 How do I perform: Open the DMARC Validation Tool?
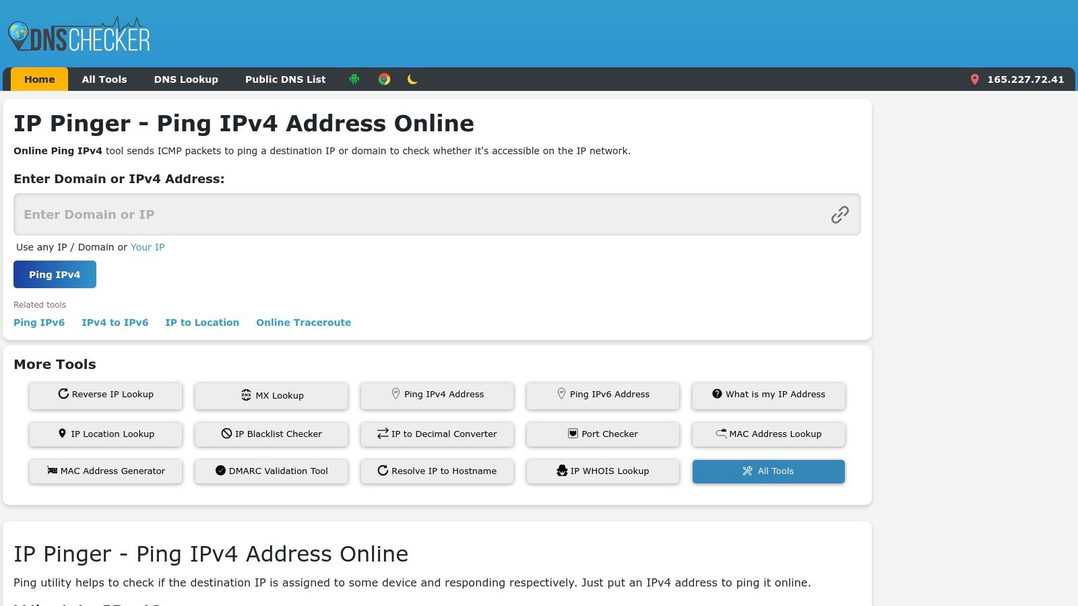(271, 471)
